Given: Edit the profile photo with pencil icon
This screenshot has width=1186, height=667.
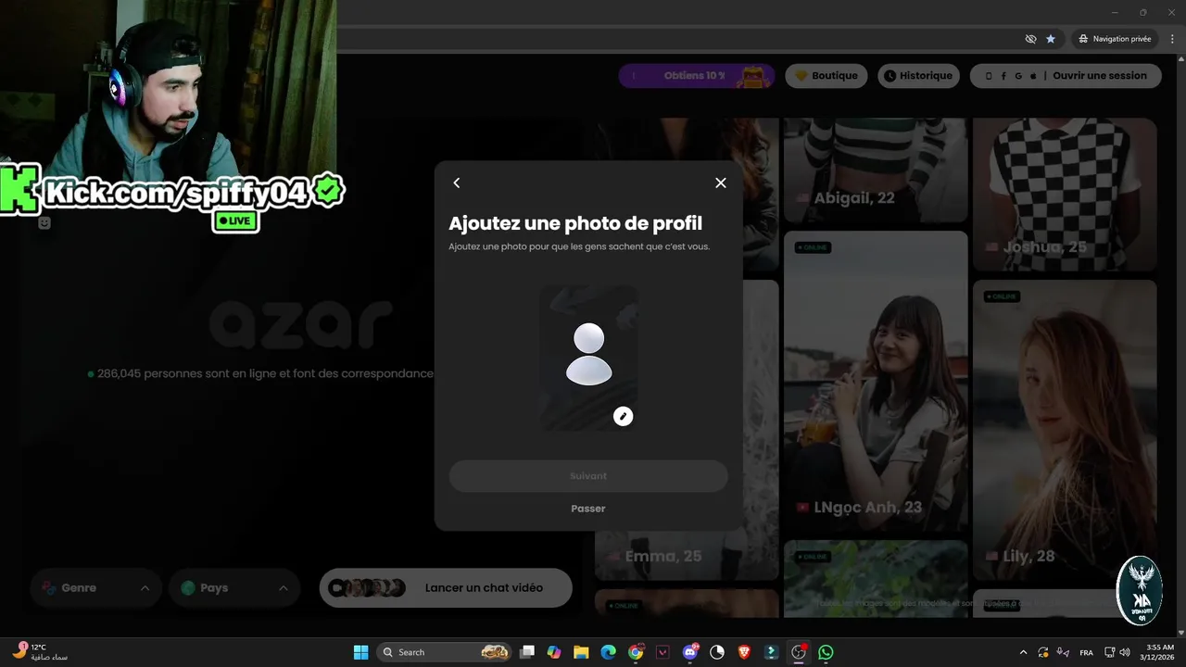Looking at the screenshot, I should point(624,417).
